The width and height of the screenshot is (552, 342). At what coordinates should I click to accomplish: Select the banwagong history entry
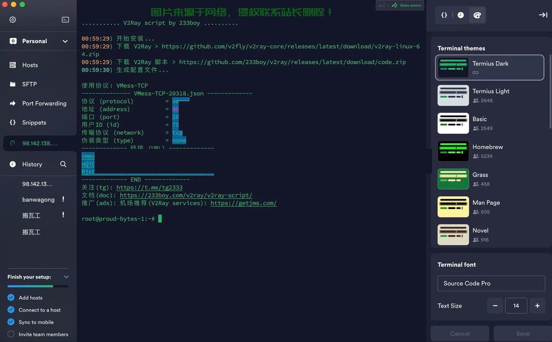pyautogui.click(x=38, y=200)
